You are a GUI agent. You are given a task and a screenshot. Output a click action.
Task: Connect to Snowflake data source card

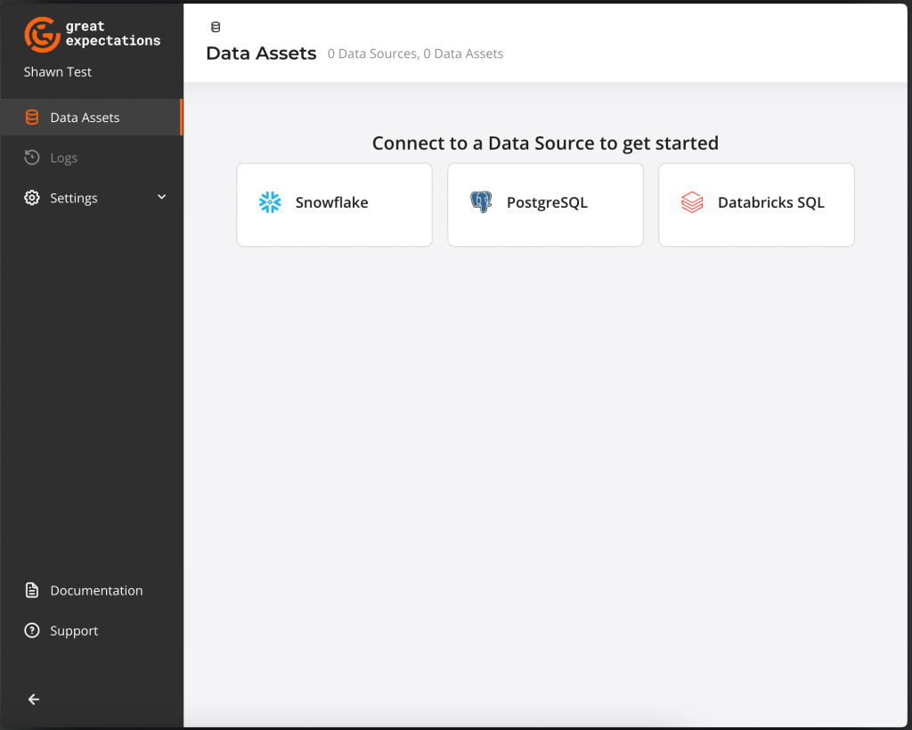[334, 204]
